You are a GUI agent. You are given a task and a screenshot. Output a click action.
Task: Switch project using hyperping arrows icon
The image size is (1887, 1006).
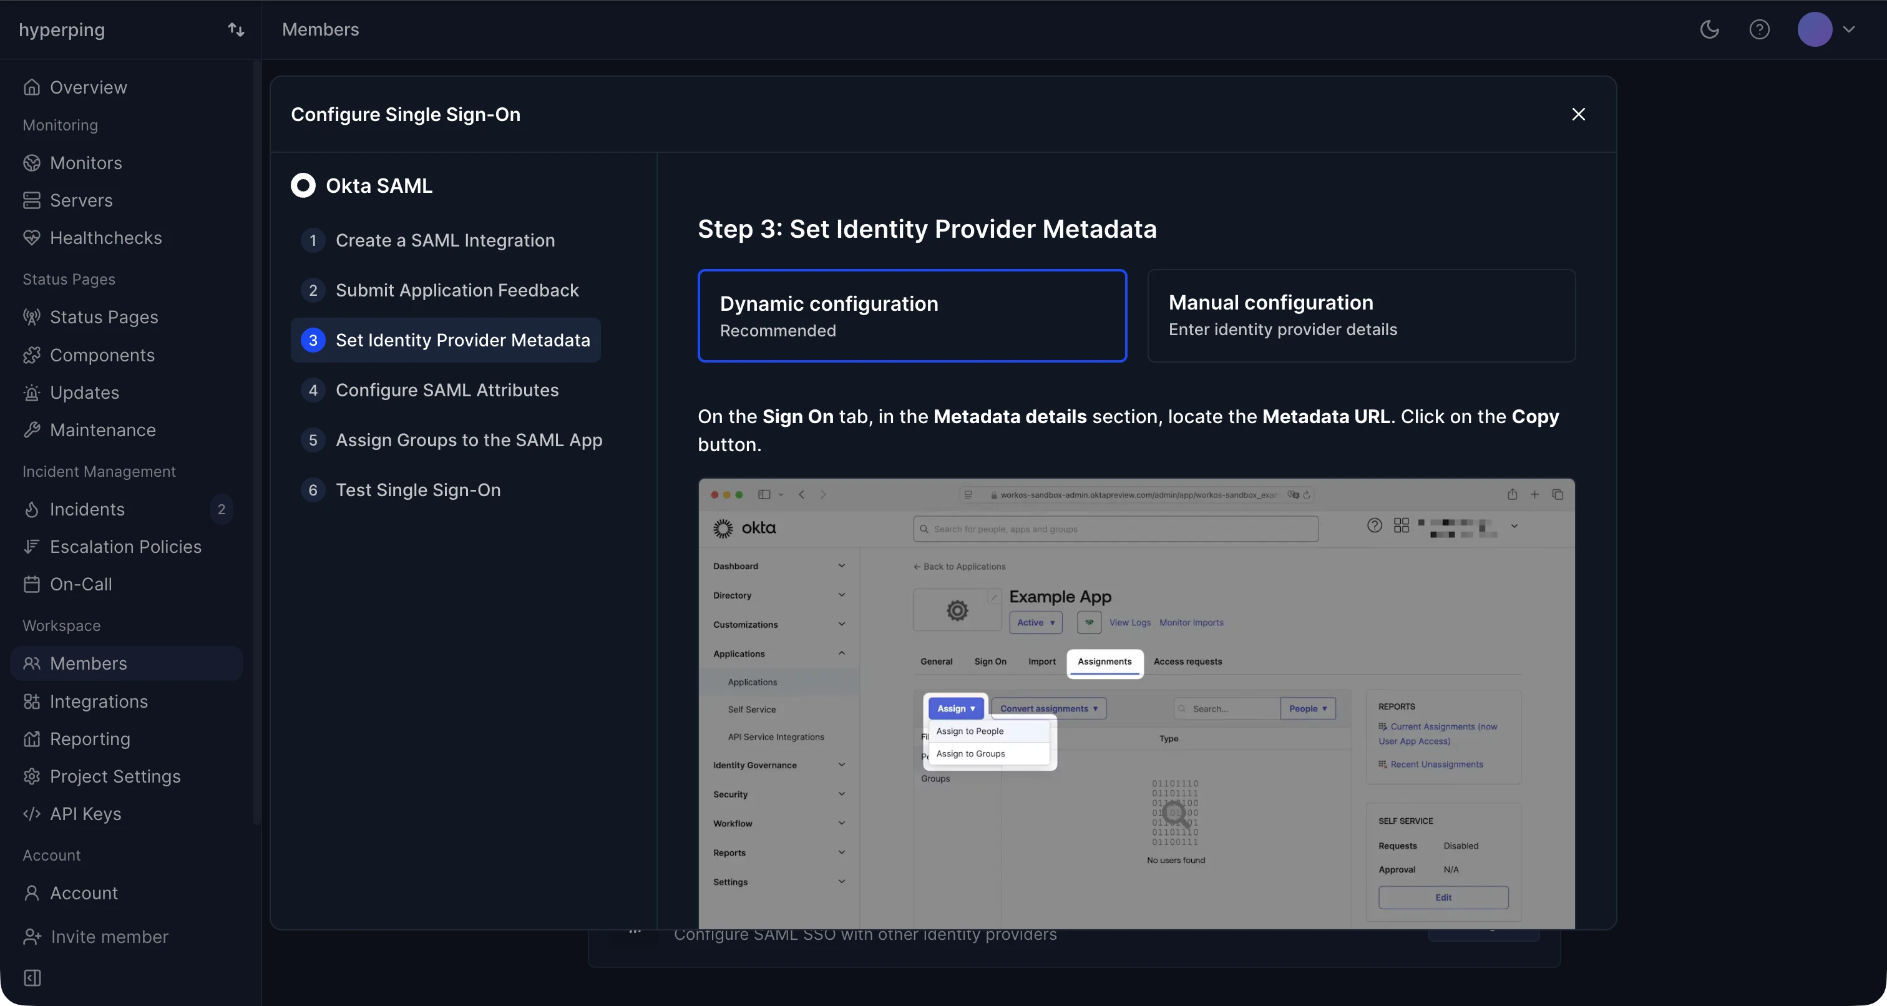[x=236, y=29]
